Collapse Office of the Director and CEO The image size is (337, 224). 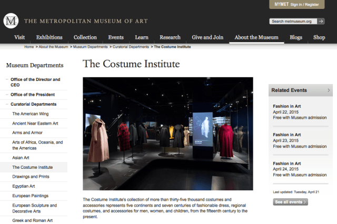[x=7, y=79]
